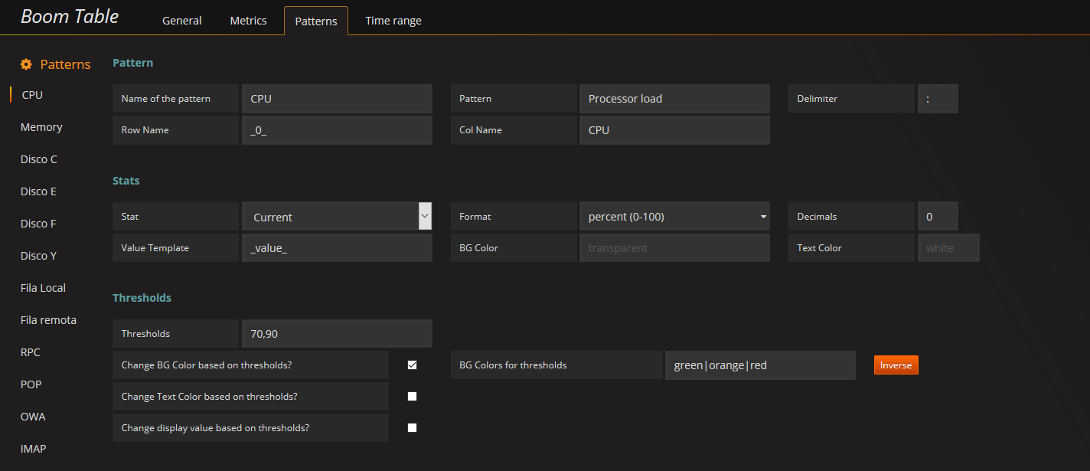The width and height of the screenshot is (1090, 471).
Task: Edit the Col Name field
Action: click(674, 130)
